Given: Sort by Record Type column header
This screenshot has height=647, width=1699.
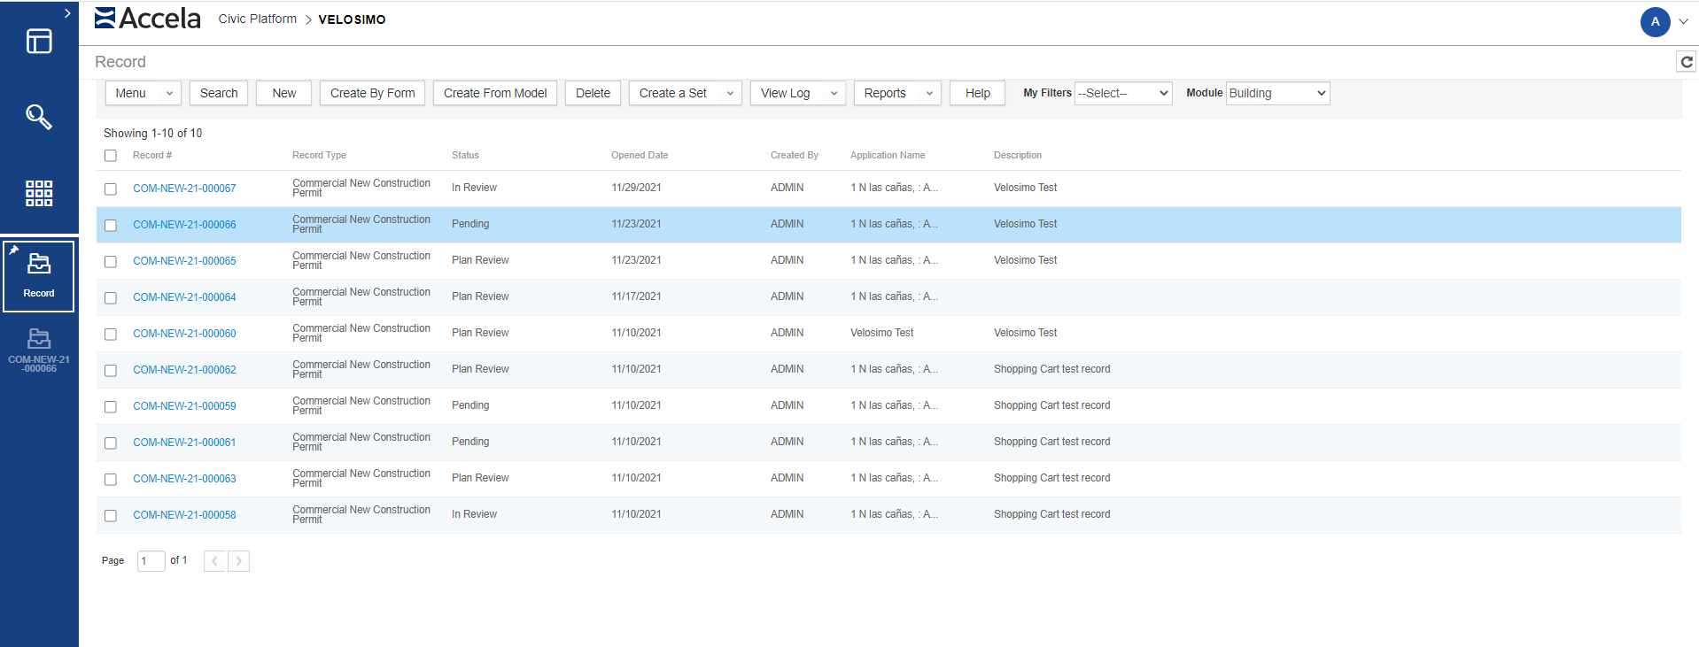Looking at the screenshot, I should (319, 155).
